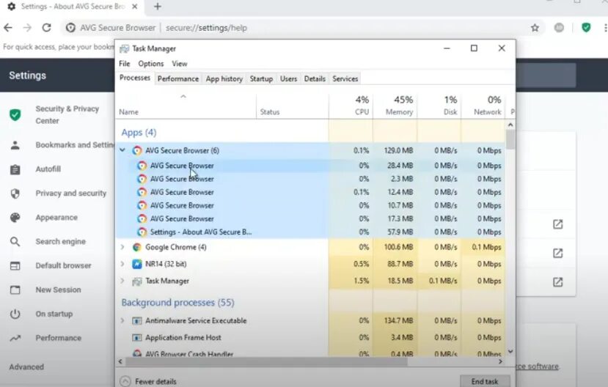Screen dimensions: 608x387
Task: Select 'Settings - About AVG Secure B...' process row
Action: 310,232
